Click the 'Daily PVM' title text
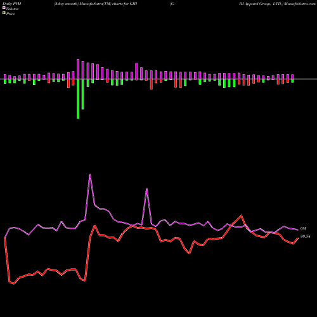The image size is (317, 317). [x=12, y=4]
